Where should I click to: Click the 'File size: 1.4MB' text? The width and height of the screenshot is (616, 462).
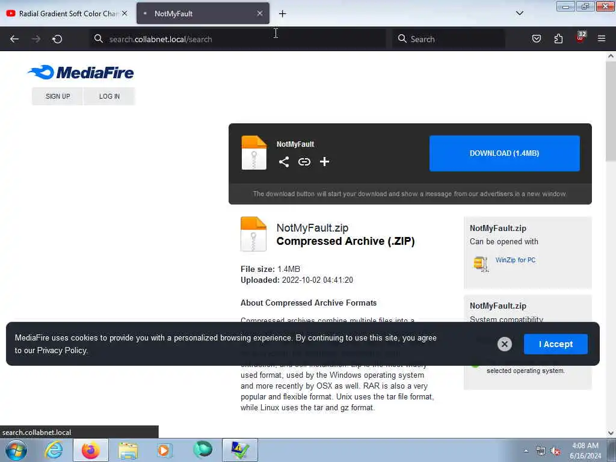[x=270, y=269]
